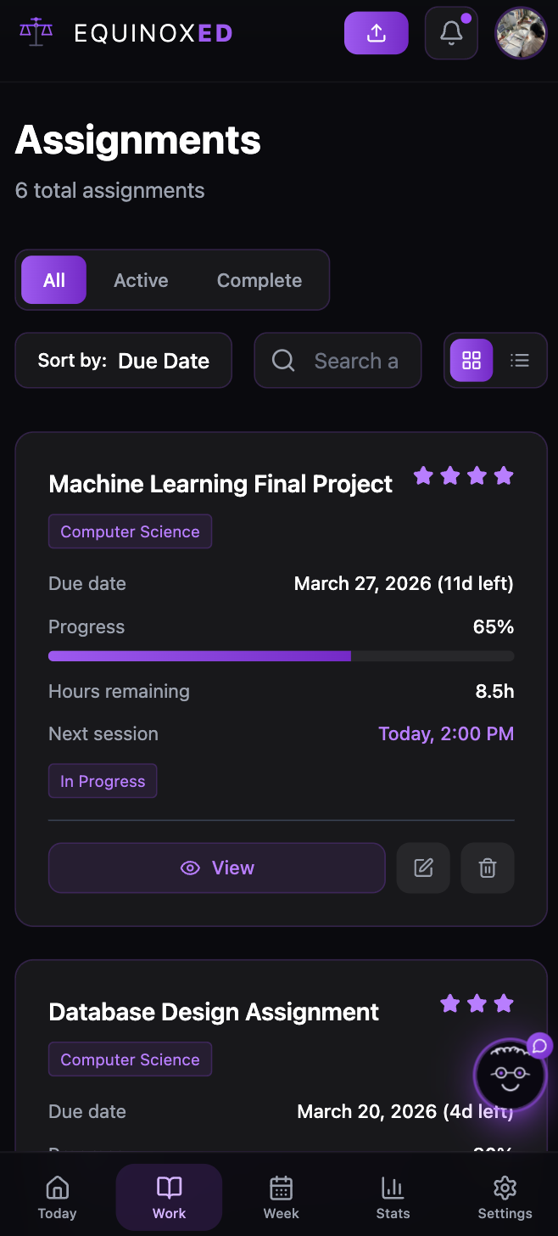Switch to list view layout
The width and height of the screenshot is (558, 1236).
(x=520, y=361)
